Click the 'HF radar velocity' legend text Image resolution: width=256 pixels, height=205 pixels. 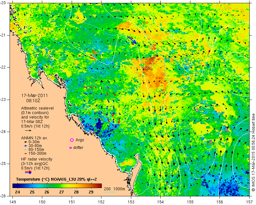click(37, 159)
